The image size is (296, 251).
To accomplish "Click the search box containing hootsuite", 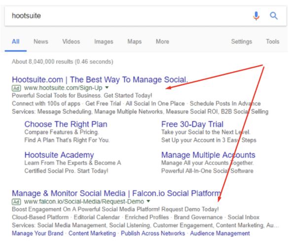I will [x=146, y=16].
